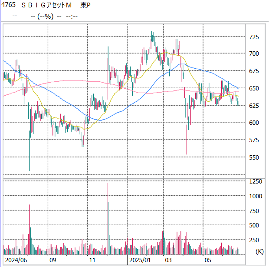Click the 2024/06 date axis label
269x267 pixels.
click(16, 260)
